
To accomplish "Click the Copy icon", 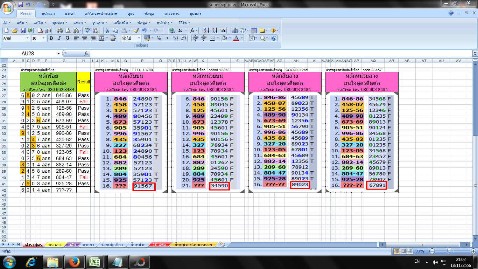I will coord(115,30).
